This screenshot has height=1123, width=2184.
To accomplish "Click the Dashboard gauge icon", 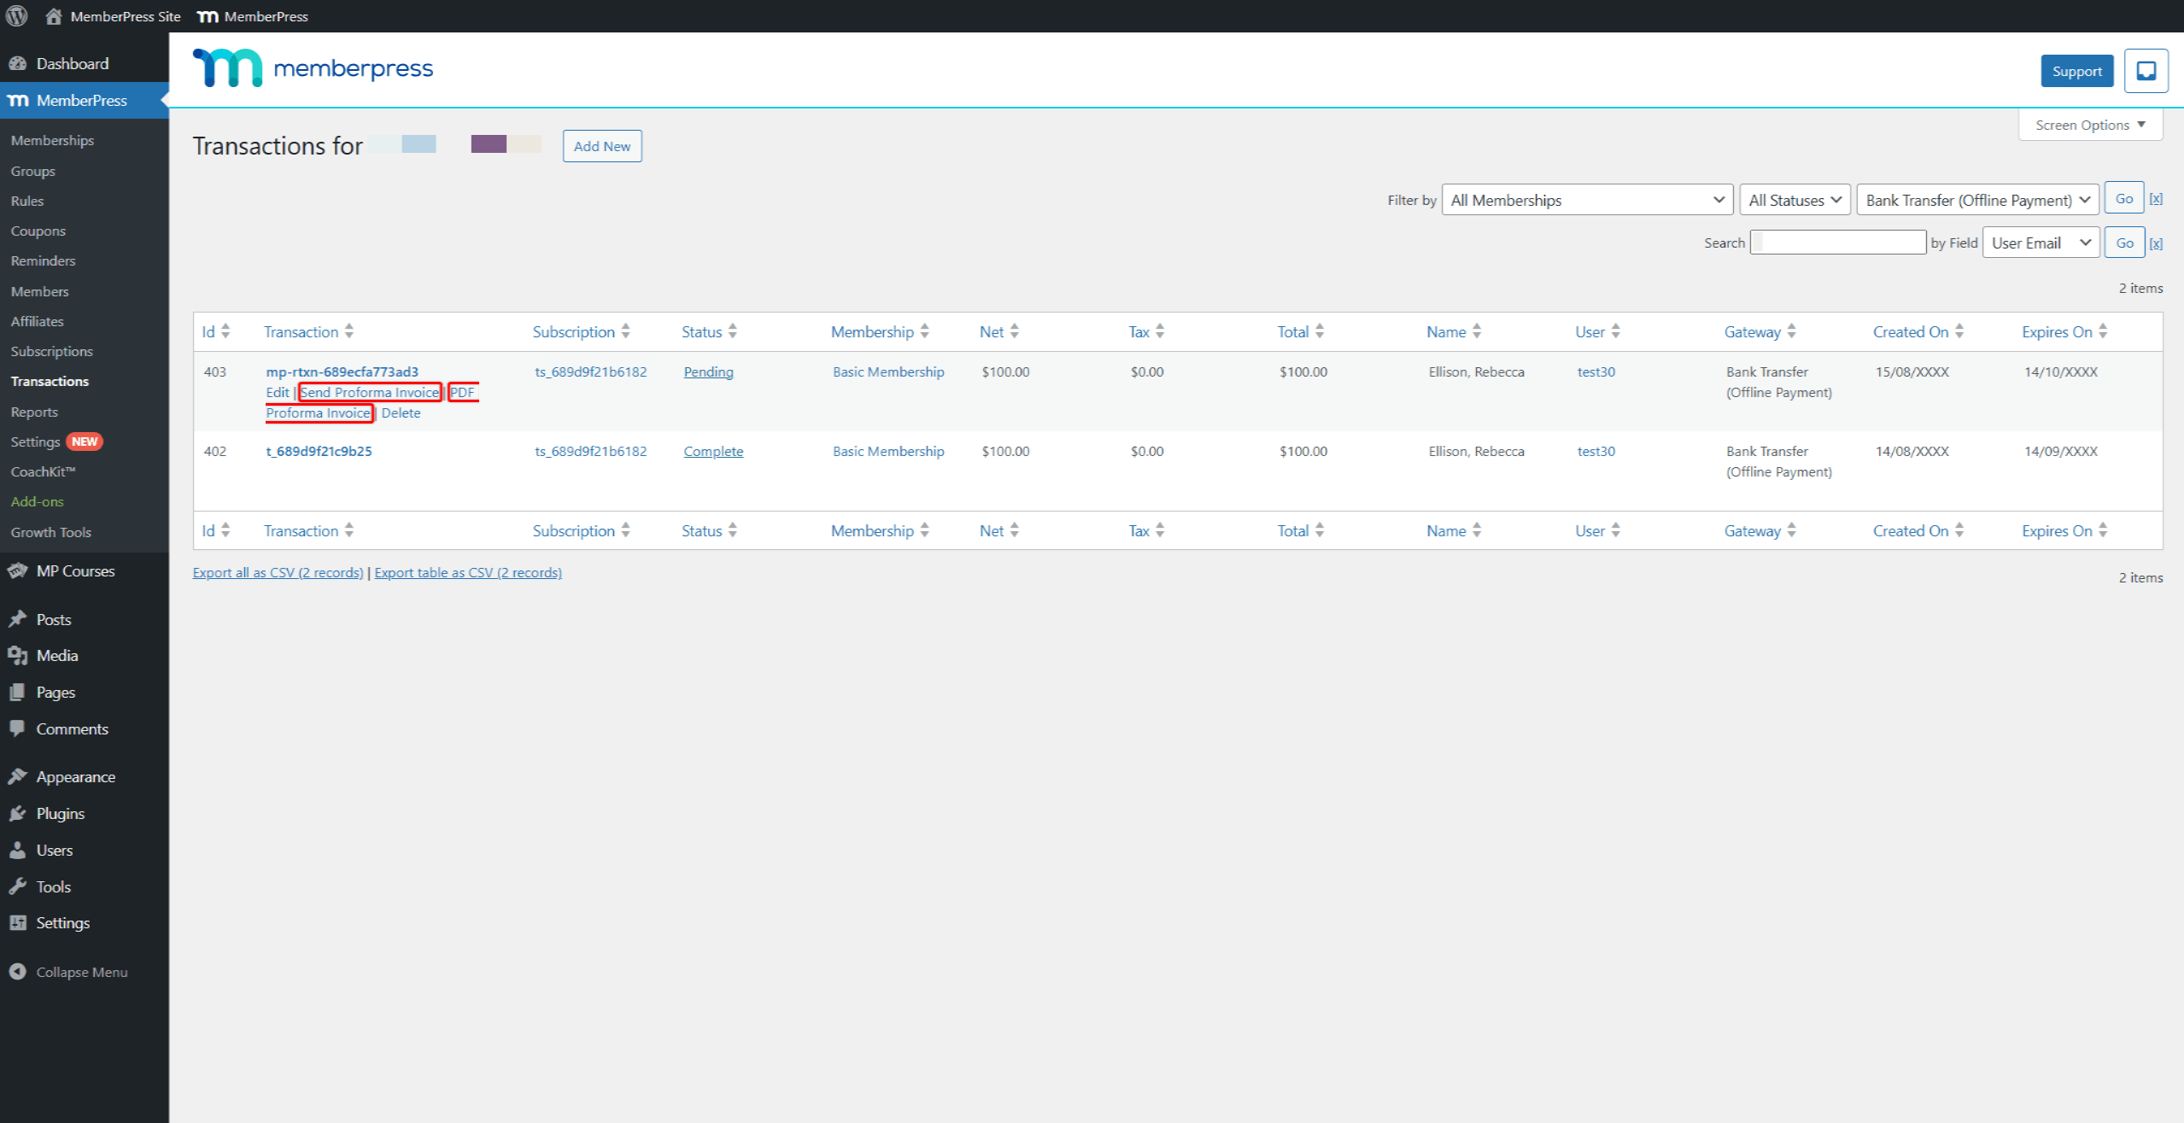I will [x=17, y=64].
